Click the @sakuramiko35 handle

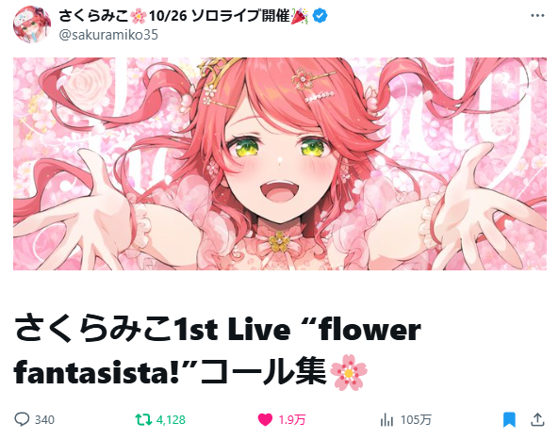(x=108, y=35)
